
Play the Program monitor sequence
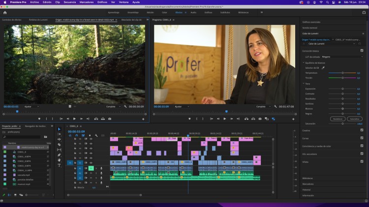[225, 119]
